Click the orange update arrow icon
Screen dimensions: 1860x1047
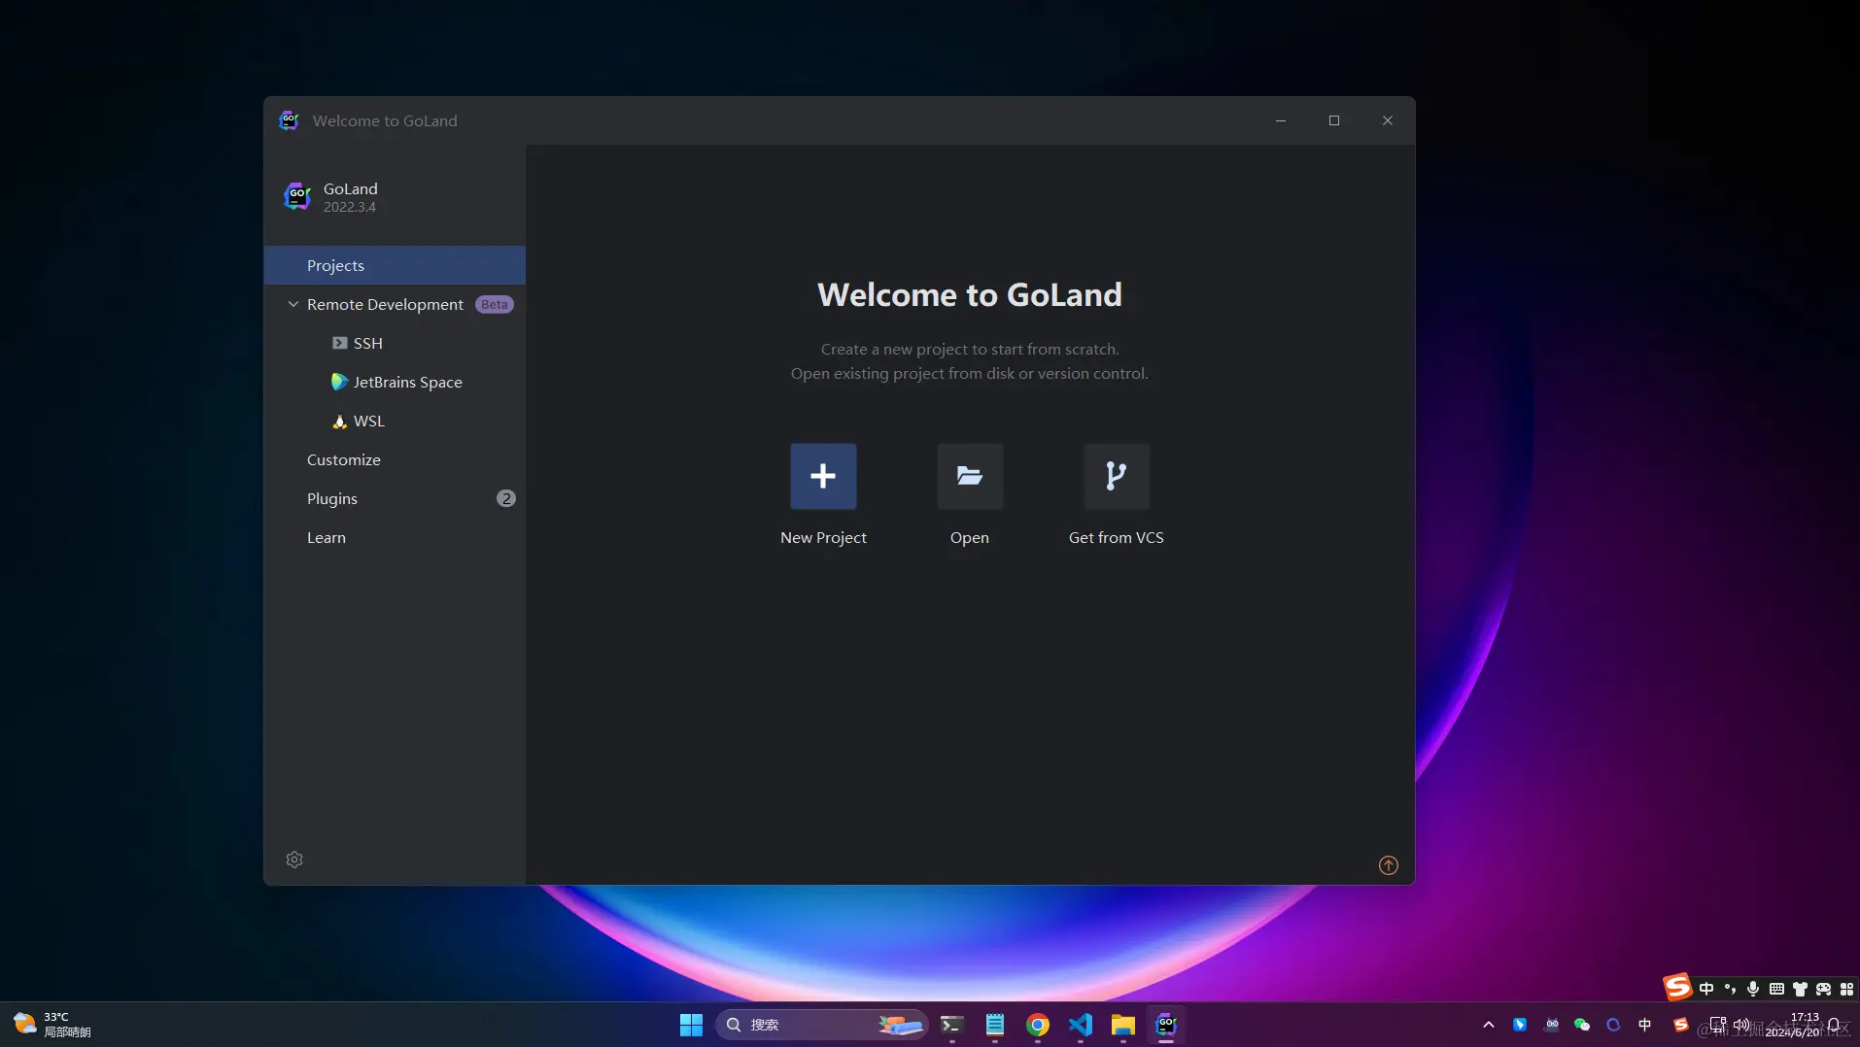tap(1389, 865)
